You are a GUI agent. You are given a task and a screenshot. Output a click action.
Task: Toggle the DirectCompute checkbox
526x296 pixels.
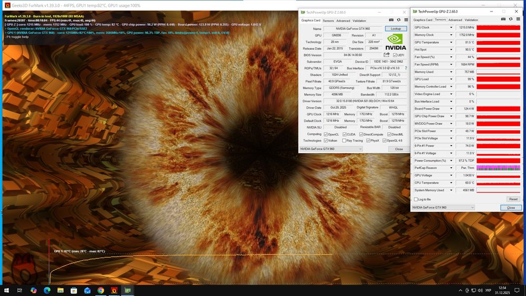[361, 134]
